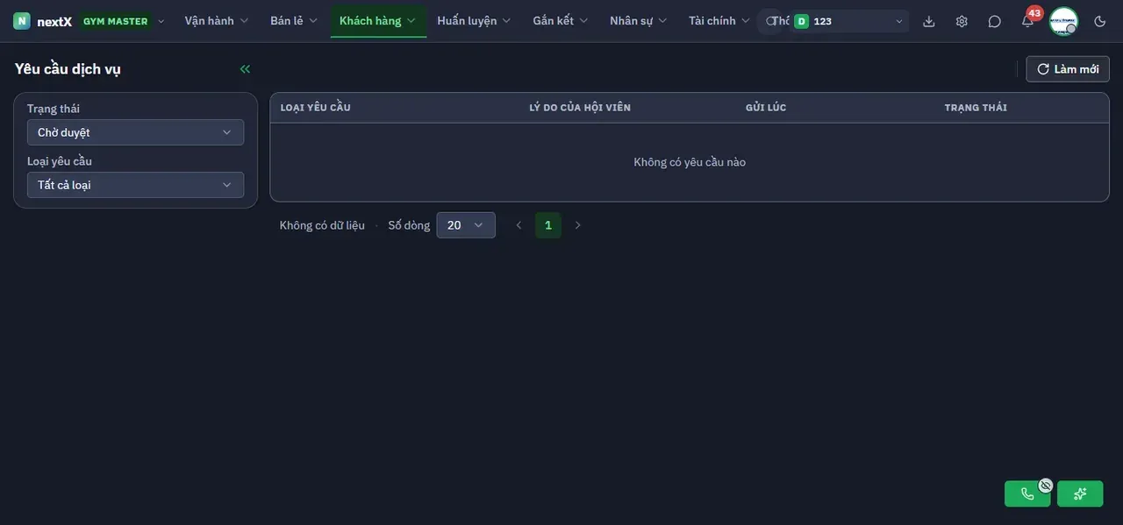Open the branch selector showing 123
1123x525 pixels.
coord(848,21)
